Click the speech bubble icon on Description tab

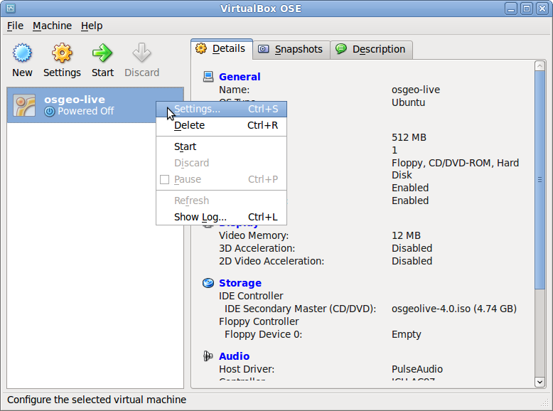[x=341, y=48]
